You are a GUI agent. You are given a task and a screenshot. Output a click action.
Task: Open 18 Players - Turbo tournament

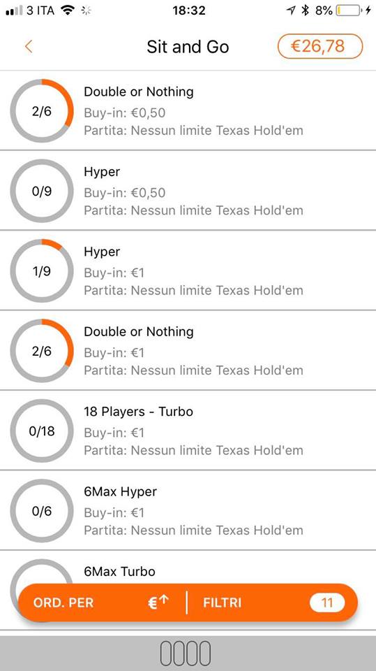point(188,431)
